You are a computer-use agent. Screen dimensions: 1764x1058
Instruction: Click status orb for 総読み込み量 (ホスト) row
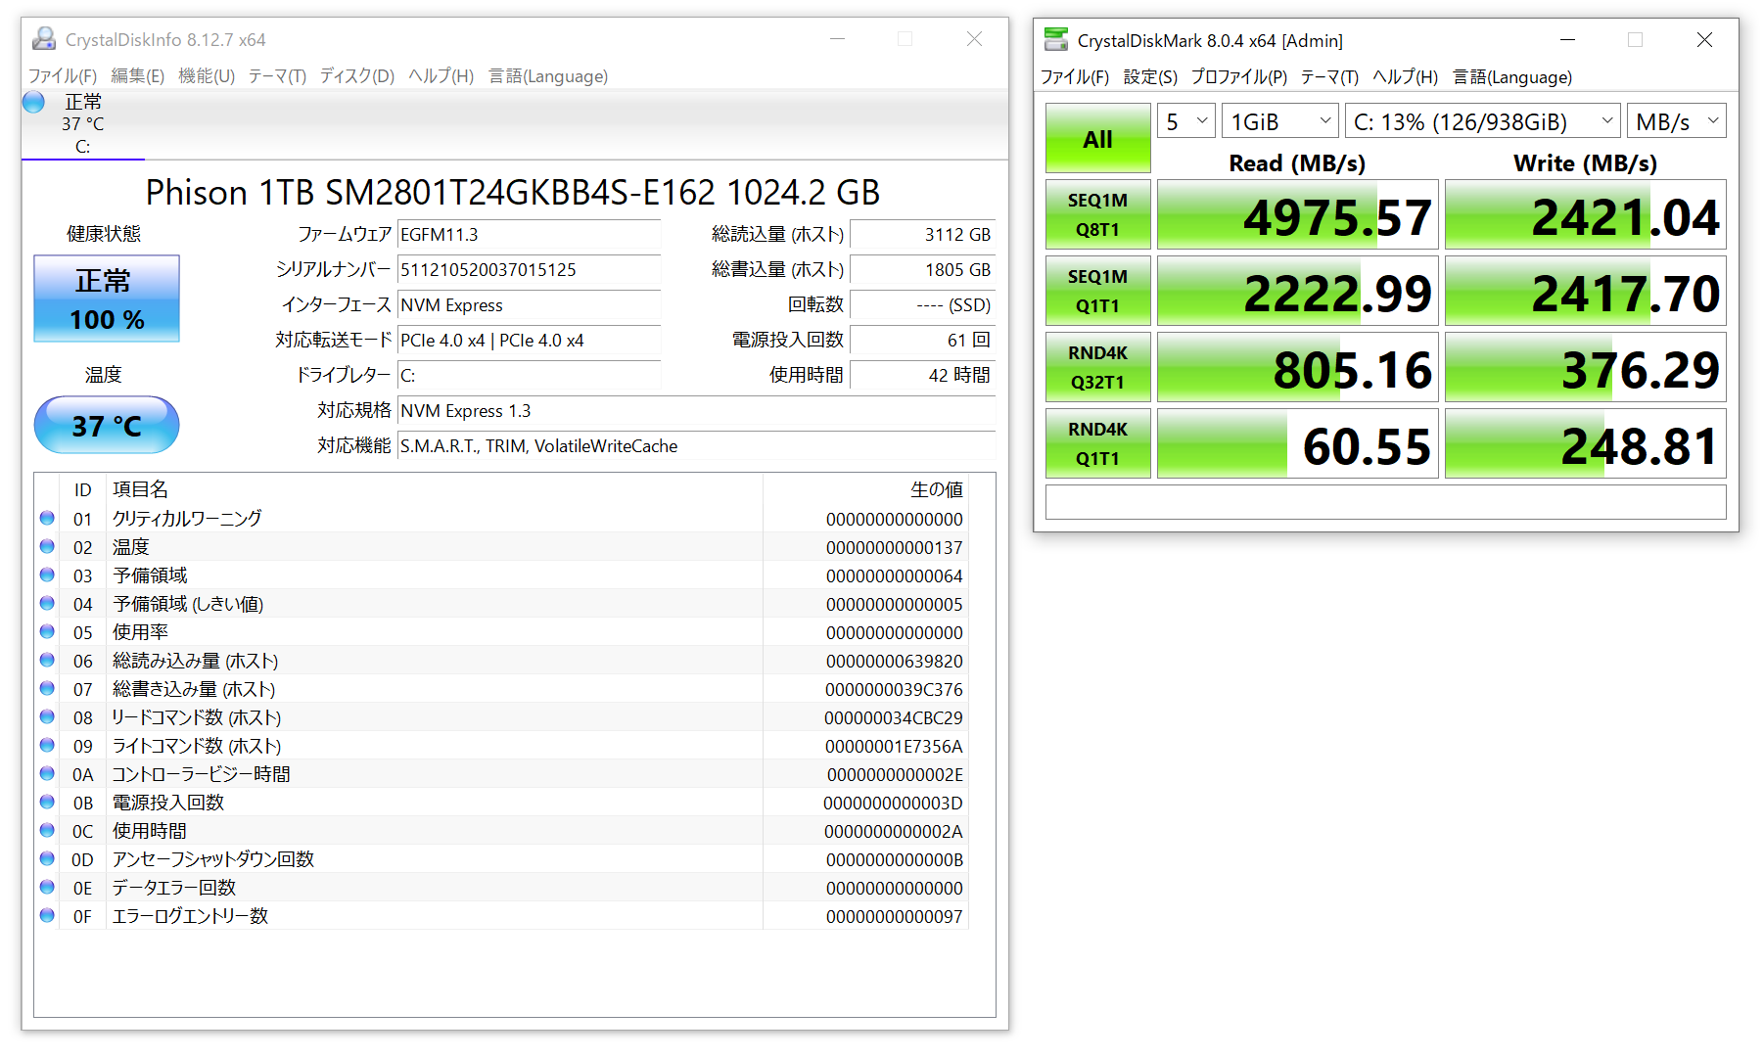47,660
